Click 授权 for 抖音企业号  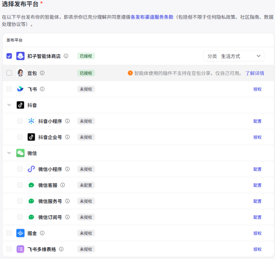tap(257, 137)
